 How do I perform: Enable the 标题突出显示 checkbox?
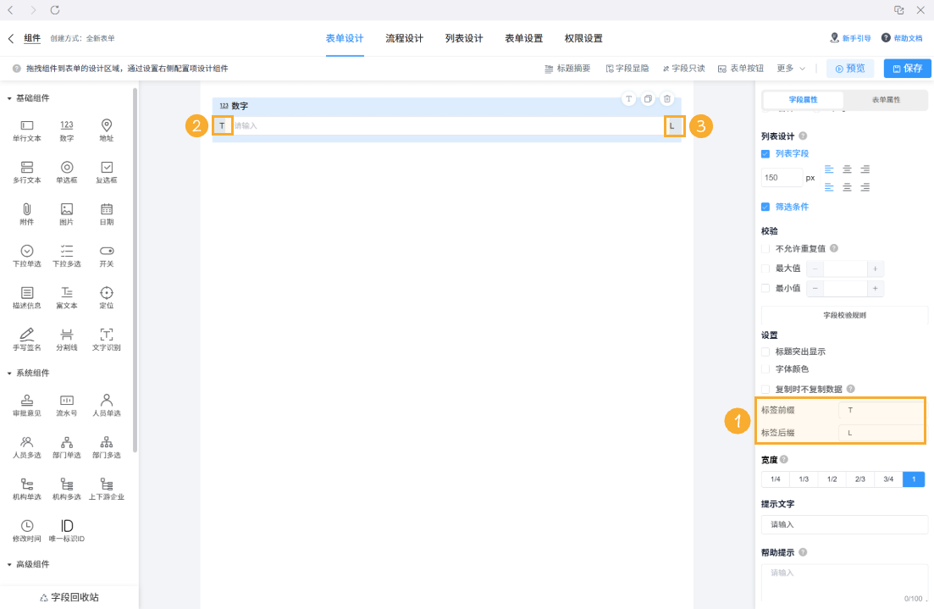tap(765, 352)
